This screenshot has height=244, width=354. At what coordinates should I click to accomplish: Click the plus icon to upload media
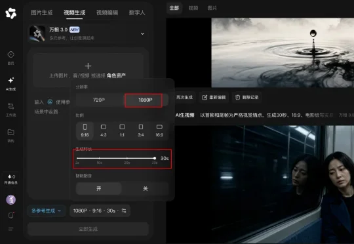(x=88, y=66)
